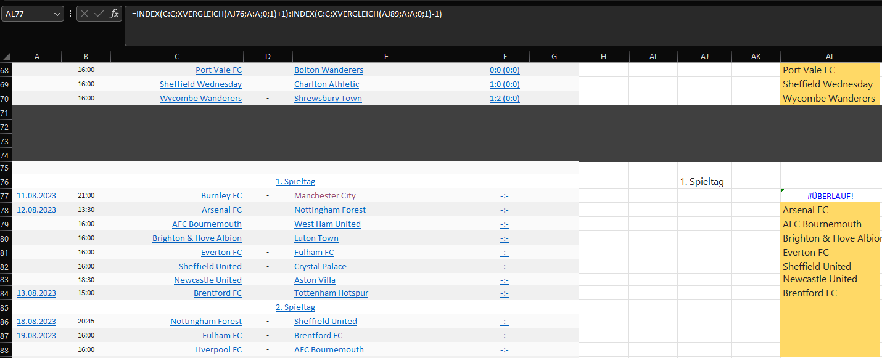Select the 21:00 kickoff time cell
The width and height of the screenshot is (882, 358).
point(86,196)
